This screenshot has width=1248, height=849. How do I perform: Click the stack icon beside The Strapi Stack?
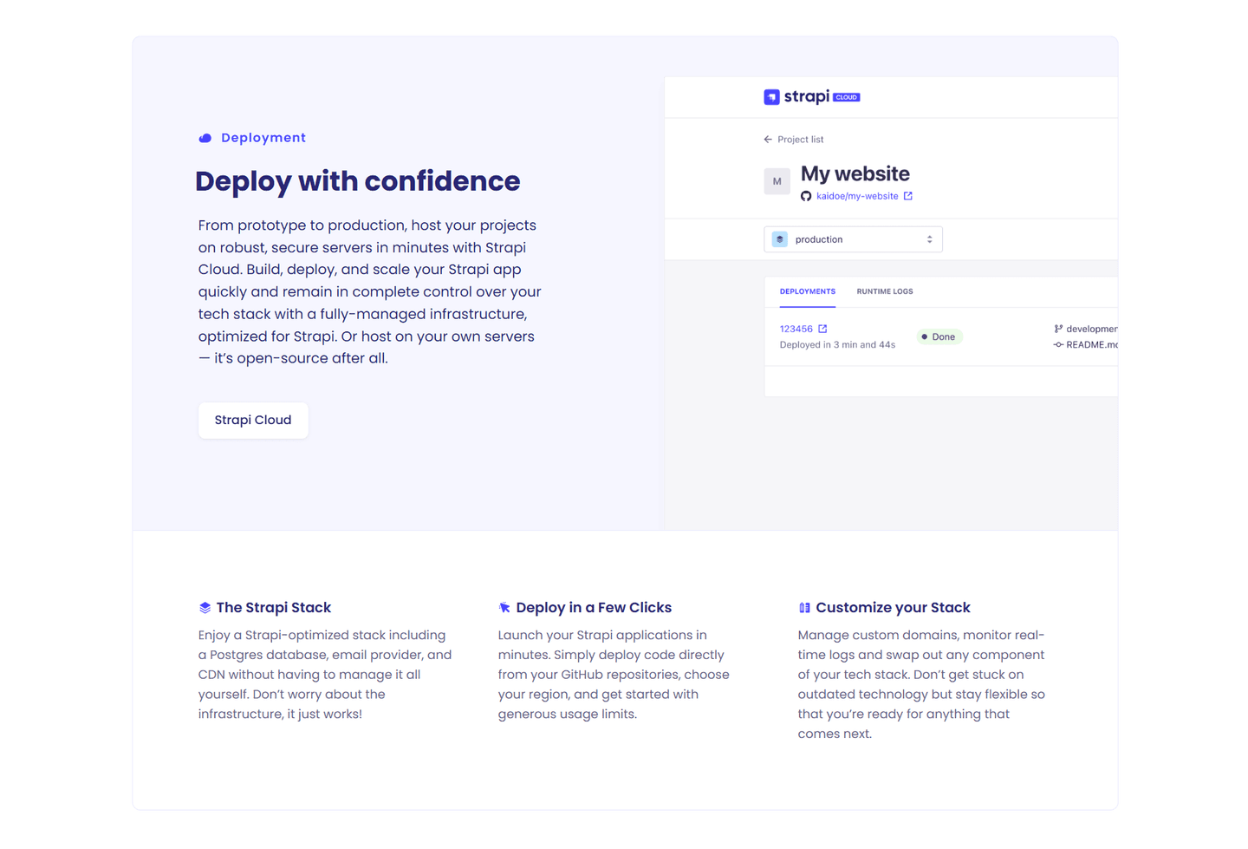pos(205,608)
